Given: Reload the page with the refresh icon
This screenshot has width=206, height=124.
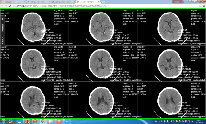Looking at the screenshot, I should pos(10,6).
